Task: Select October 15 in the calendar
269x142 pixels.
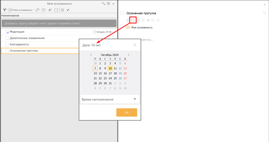Action: click(x=100, y=73)
